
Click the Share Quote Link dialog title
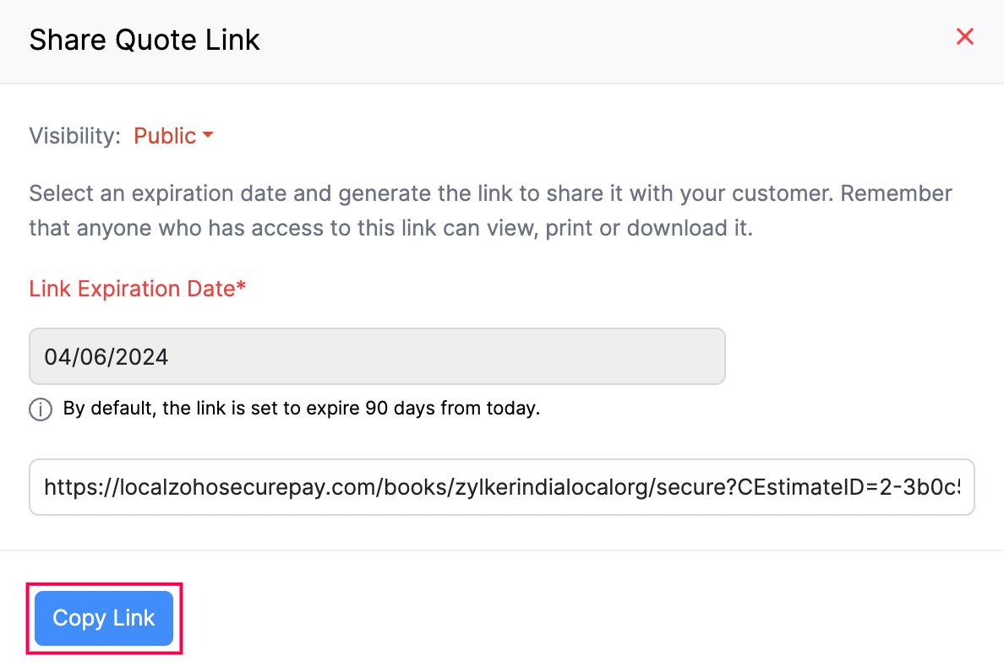144,40
